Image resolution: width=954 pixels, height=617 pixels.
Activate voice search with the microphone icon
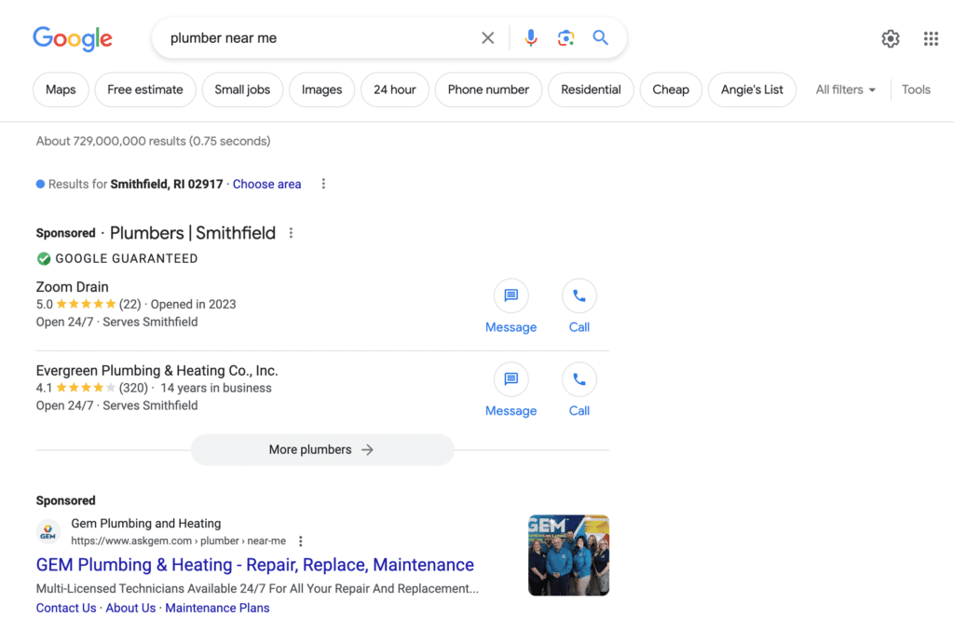point(531,37)
